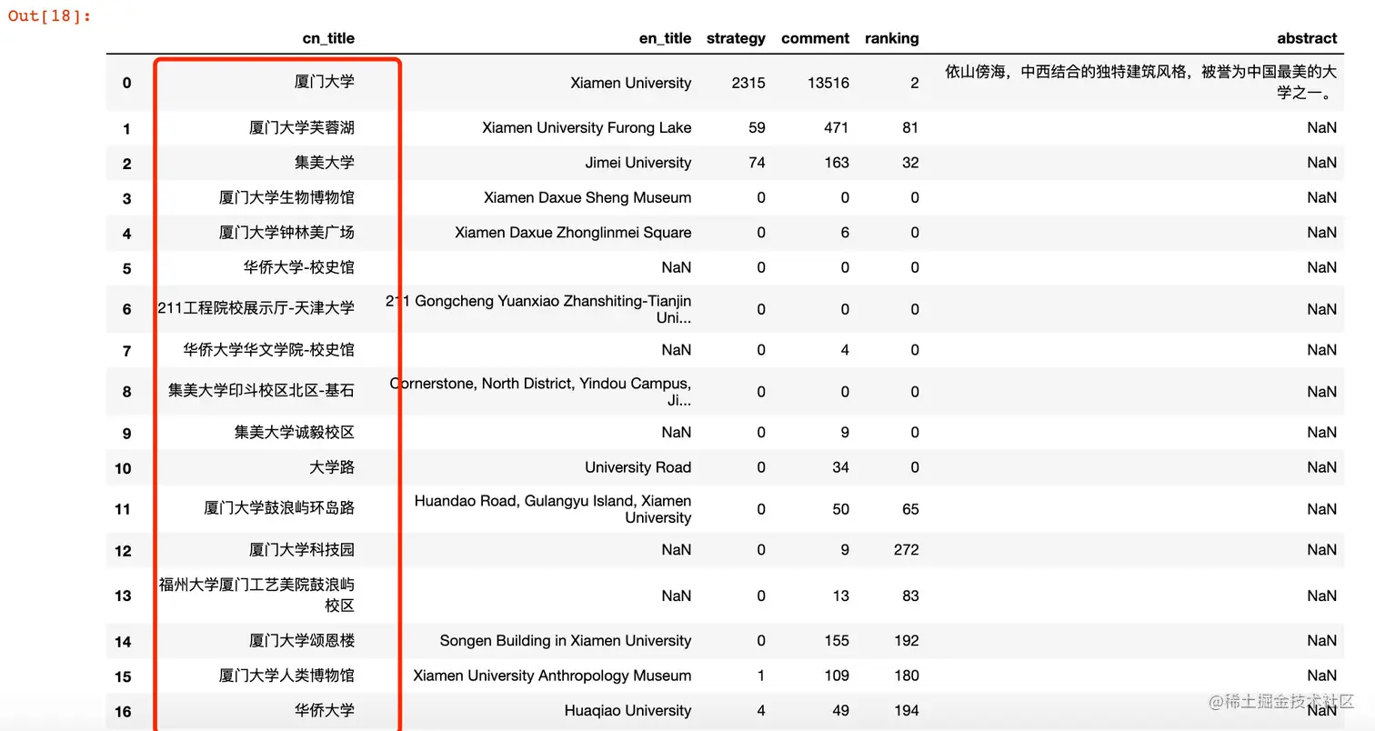Viewport: 1375px width, 731px height.
Task: Click the comment value 109
Action: 837,676
